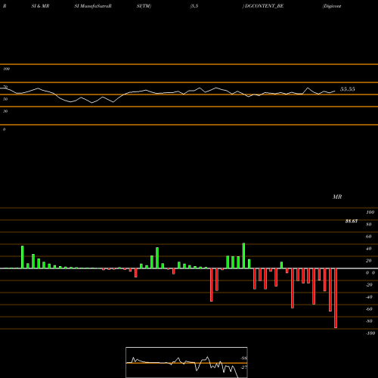Click the tallest red bar at the far right
This screenshot has height=378, width=378.
click(x=336, y=298)
